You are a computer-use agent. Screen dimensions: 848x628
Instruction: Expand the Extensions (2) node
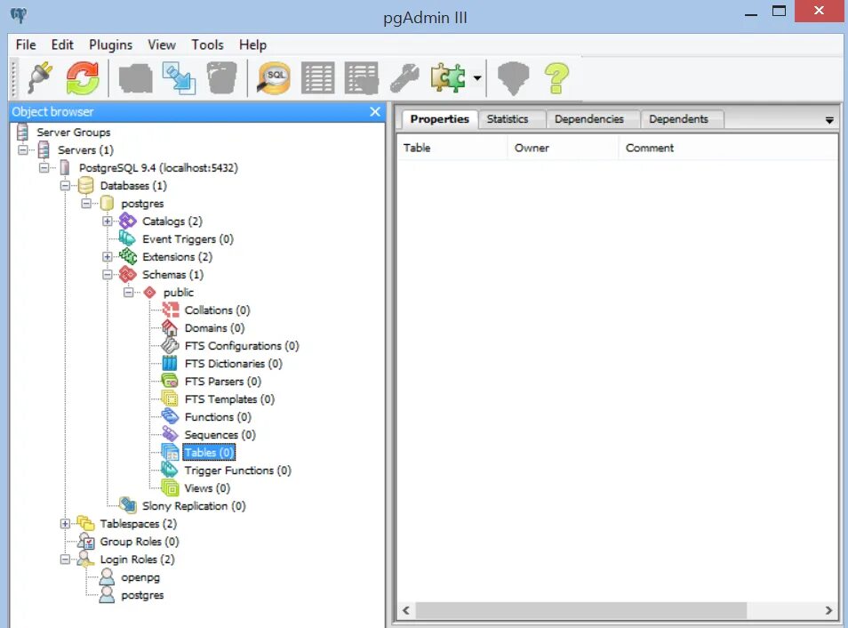(107, 256)
